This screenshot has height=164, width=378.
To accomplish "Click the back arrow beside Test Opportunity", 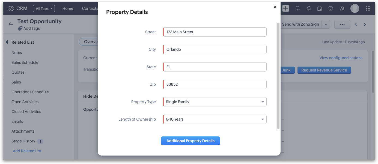I will click(11, 24).
